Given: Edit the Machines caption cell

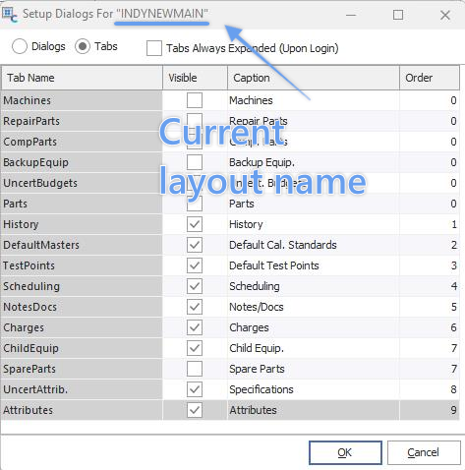Looking at the screenshot, I should (x=314, y=100).
